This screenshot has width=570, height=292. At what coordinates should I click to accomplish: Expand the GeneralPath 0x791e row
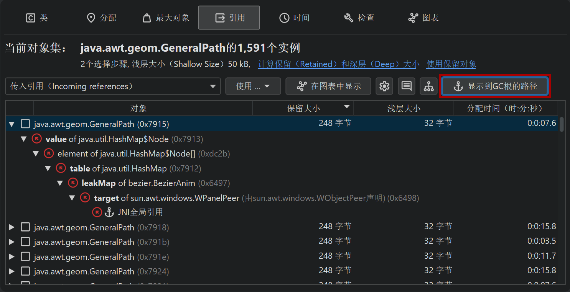[12, 257]
